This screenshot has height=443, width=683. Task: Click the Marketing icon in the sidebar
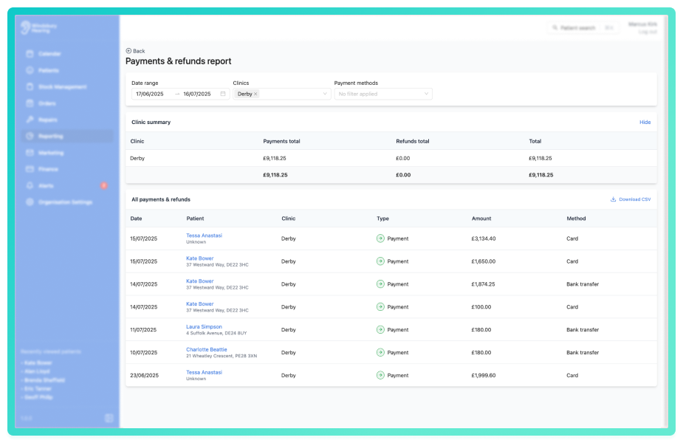pyautogui.click(x=30, y=152)
